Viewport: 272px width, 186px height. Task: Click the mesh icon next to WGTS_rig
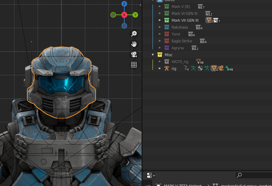coord(198,61)
